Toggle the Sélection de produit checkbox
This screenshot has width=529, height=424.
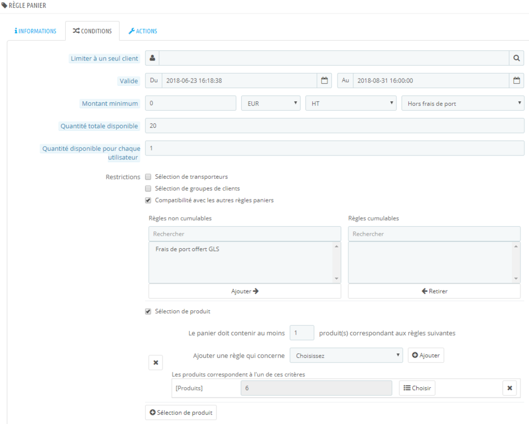148,311
